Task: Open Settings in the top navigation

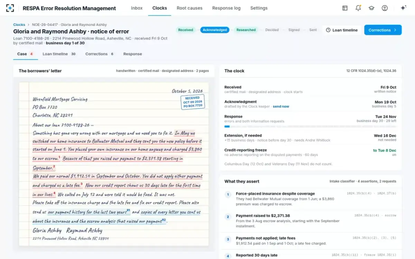Action: 259,8
